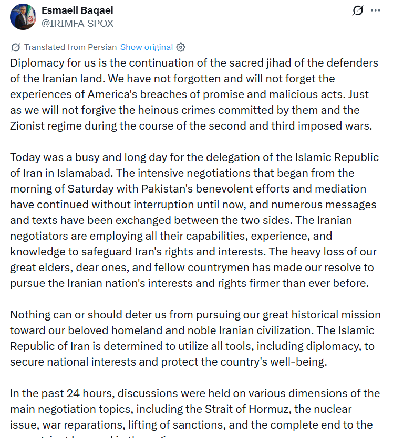The width and height of the screenshot is (393, 438).
Task: Open the @IRIMFA_SPOX handle link
Action: tap(77, 24)
